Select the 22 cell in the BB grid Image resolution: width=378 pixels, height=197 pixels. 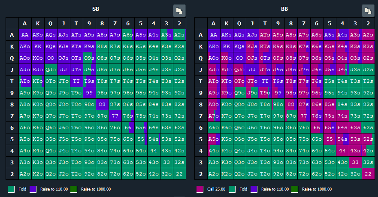368,174
